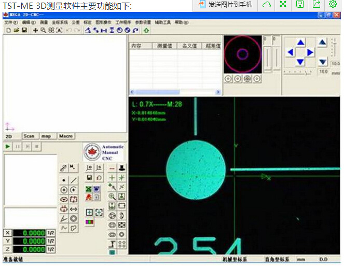344x268 pixels.
Task: Toggle the Y axis 1/2 button
Action: [x=51, y=241]
